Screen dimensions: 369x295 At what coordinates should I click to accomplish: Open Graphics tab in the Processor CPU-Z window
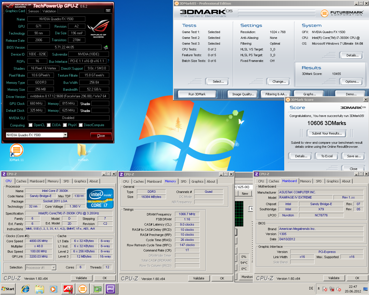click(80, 181)
